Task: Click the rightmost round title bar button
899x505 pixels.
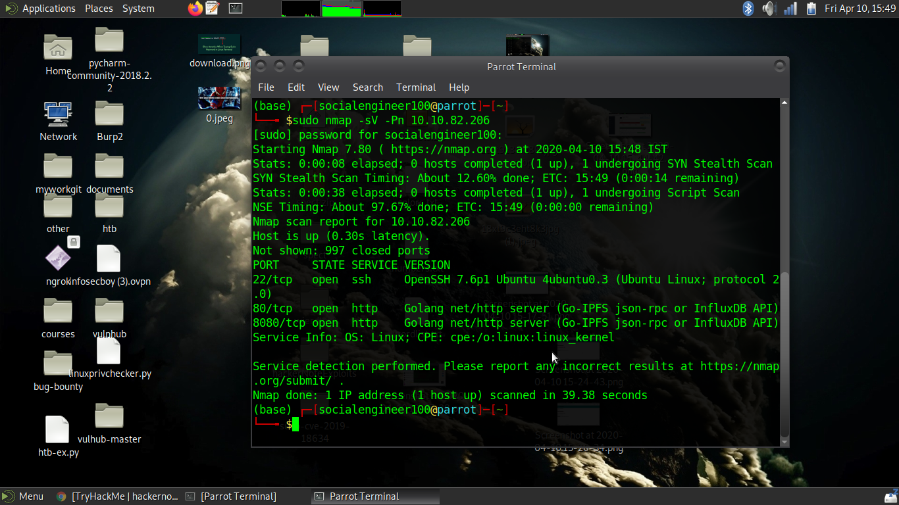Action: point(780,66)
